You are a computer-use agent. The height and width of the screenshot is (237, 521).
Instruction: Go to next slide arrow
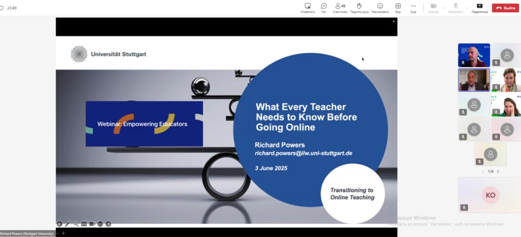click(108, 224)
